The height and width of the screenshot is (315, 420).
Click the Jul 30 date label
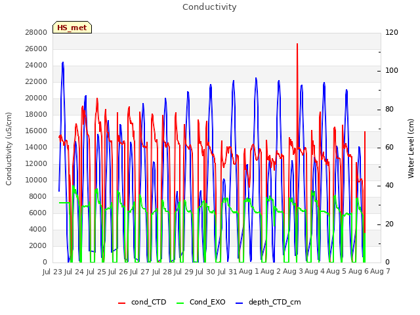(205, 272)
